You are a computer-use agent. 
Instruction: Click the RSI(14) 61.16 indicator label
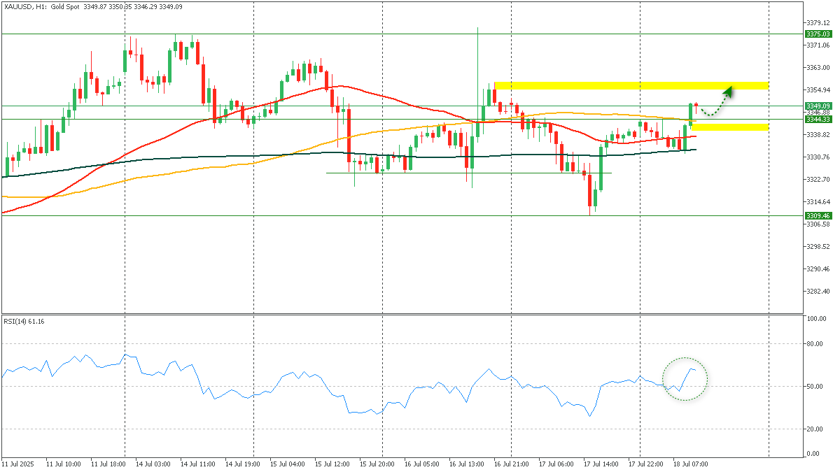[24, 320]
